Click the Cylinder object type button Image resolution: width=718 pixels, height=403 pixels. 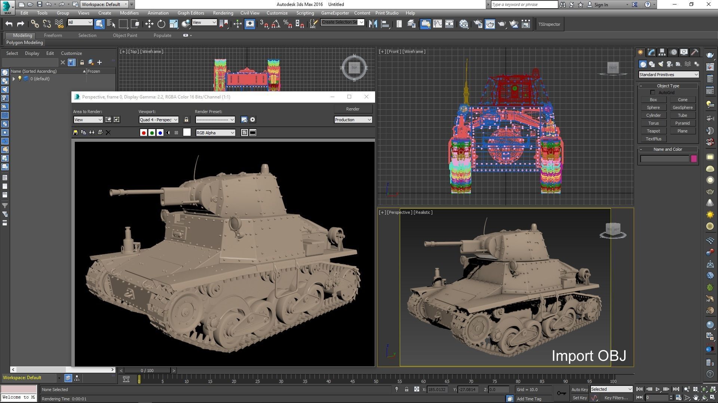coord(653,115)
